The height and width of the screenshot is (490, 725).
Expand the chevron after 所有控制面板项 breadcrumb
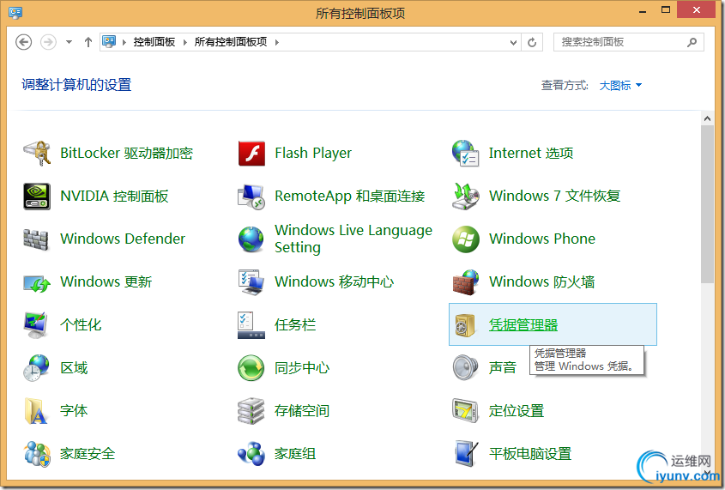277,43
